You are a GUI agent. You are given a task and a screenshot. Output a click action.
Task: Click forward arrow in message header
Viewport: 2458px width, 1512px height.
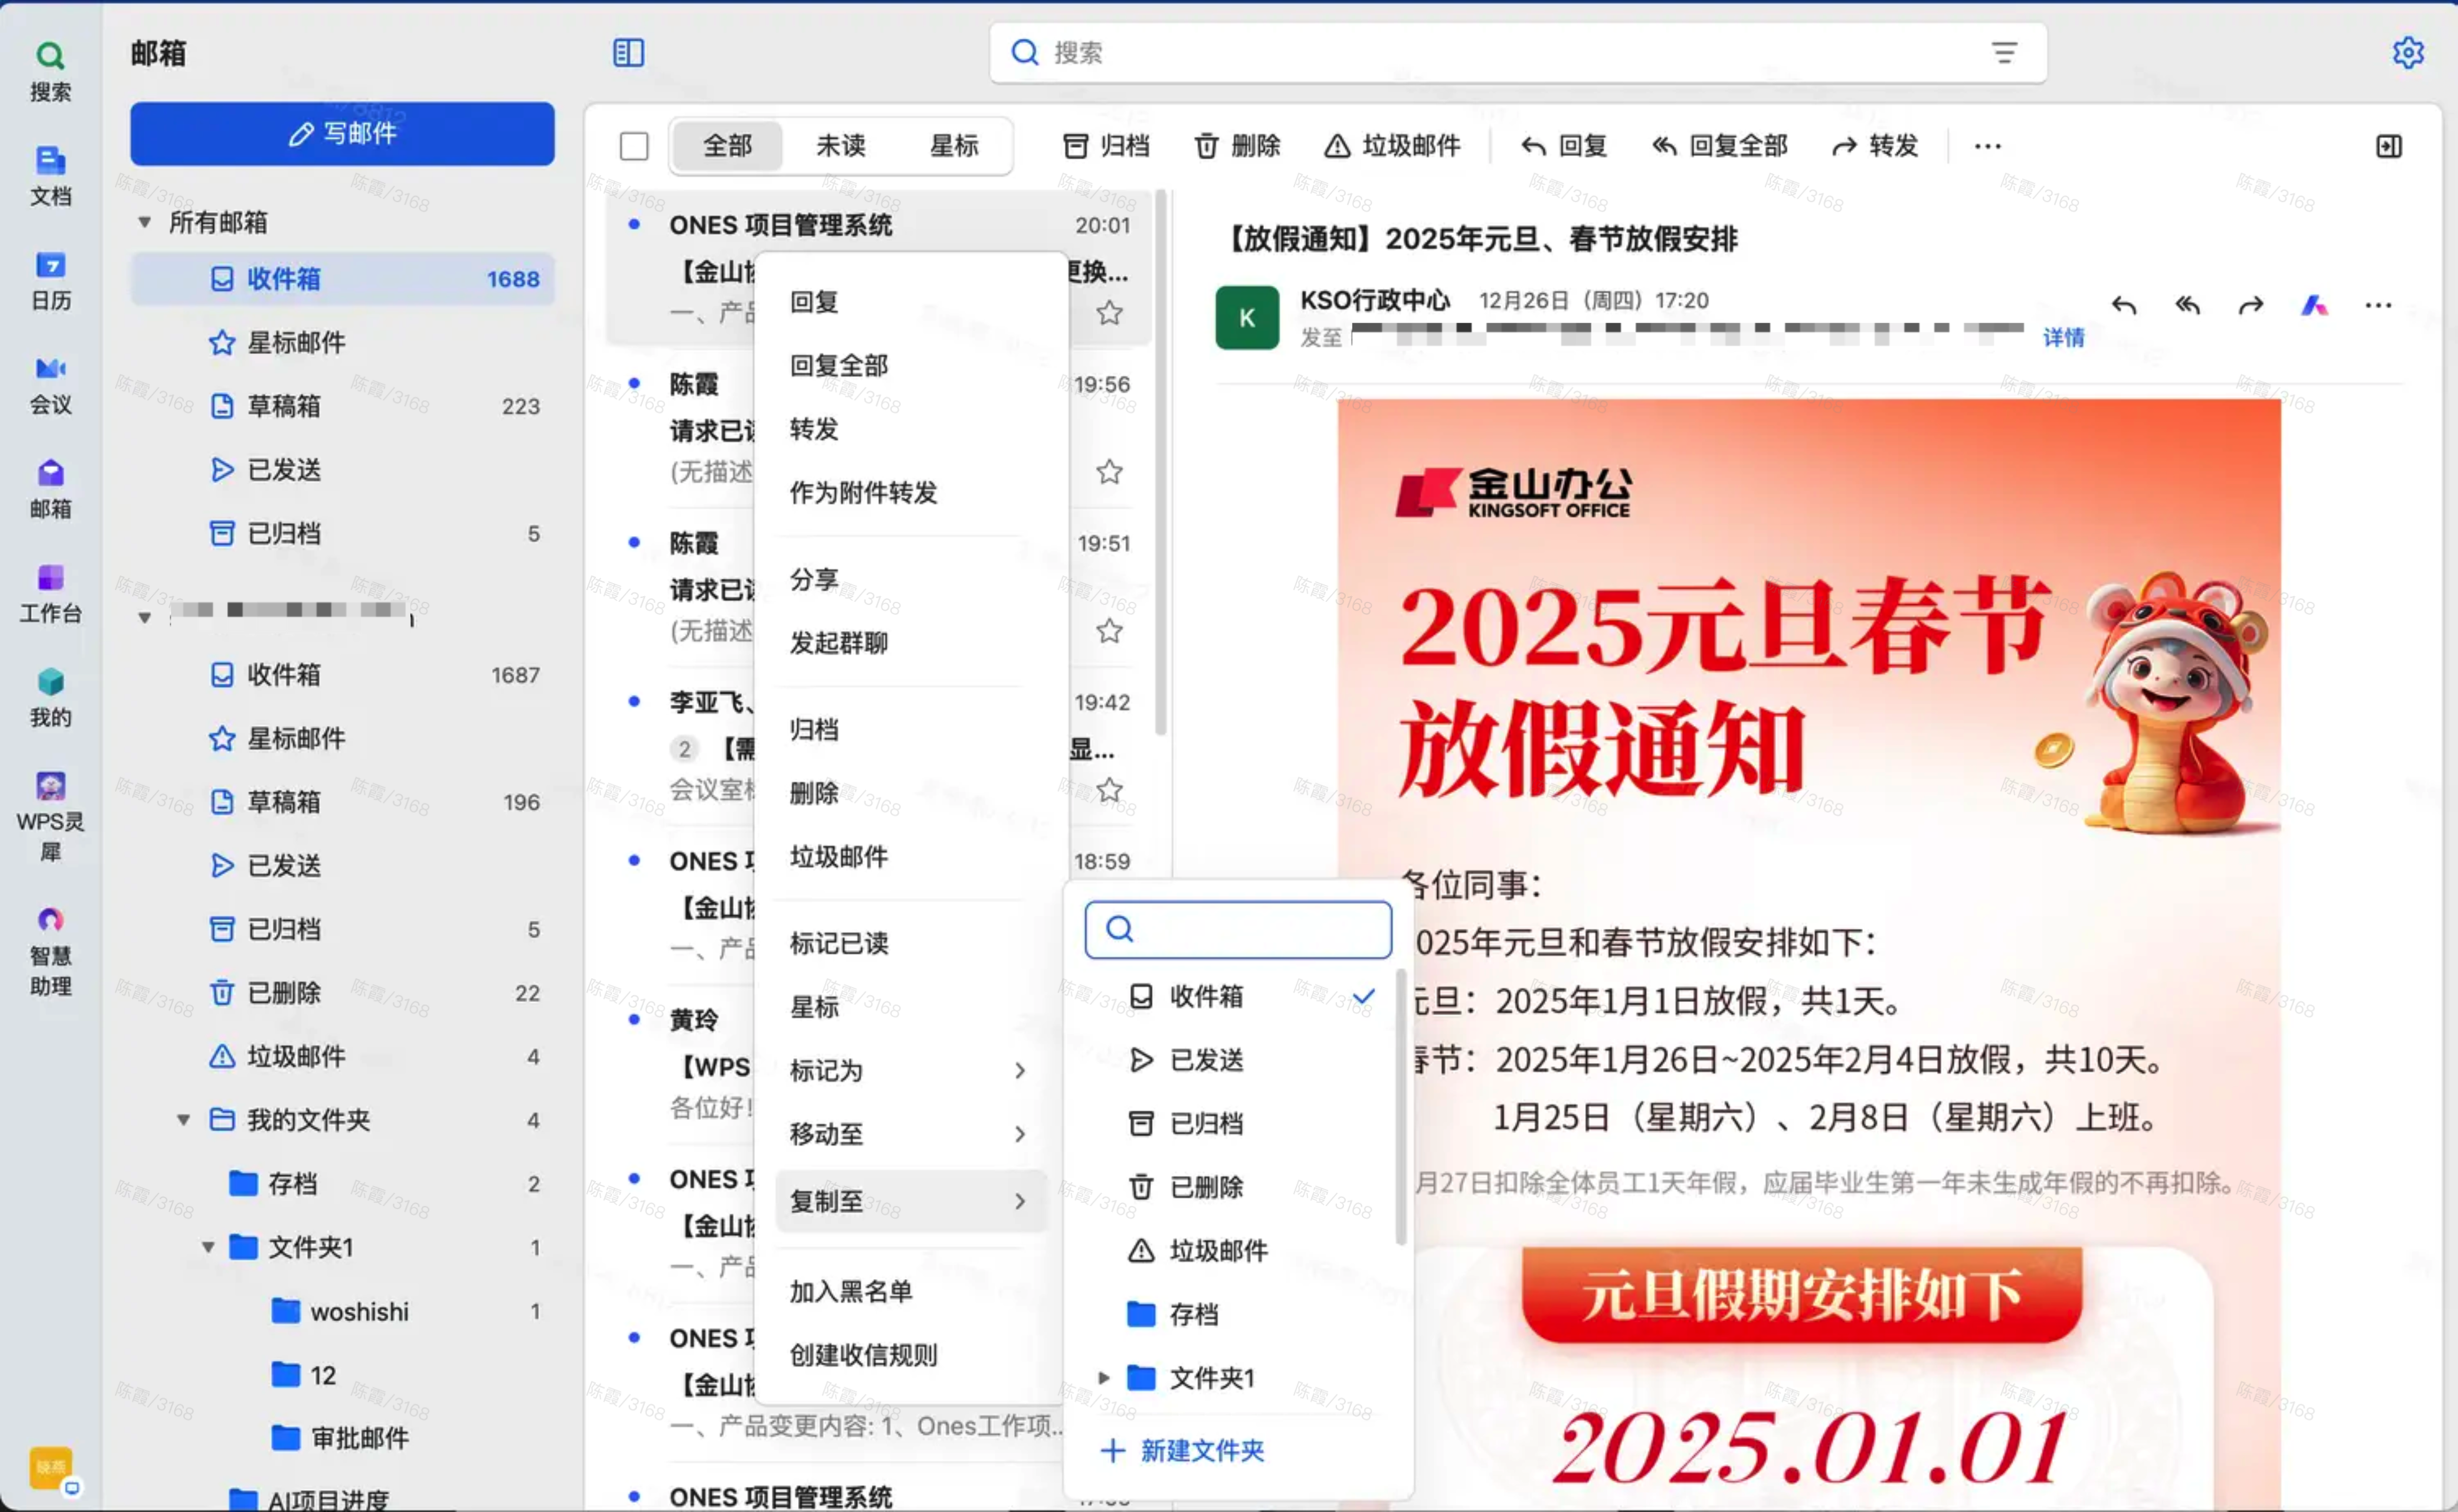pyautogui.click(x=2251, y=305)
